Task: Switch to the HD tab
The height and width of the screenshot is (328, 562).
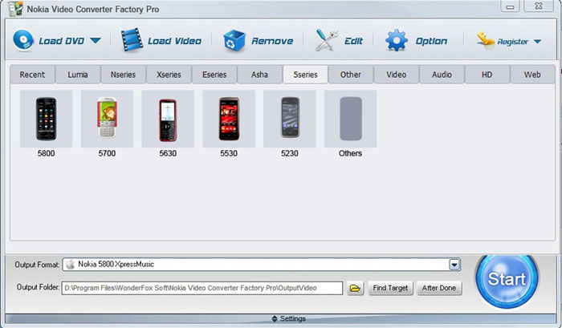Action: pos(487,75)
